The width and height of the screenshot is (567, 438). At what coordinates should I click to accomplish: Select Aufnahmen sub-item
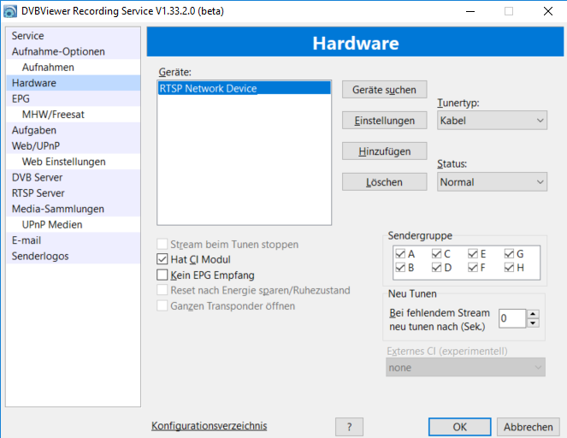tap(74, 68)
